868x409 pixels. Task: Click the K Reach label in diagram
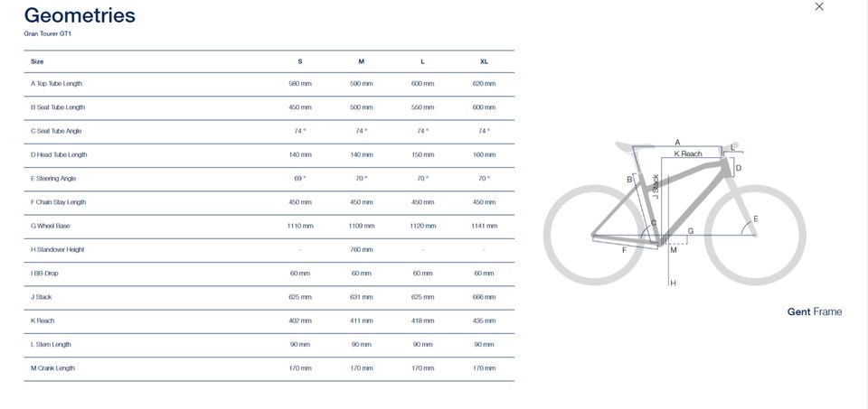688,153
